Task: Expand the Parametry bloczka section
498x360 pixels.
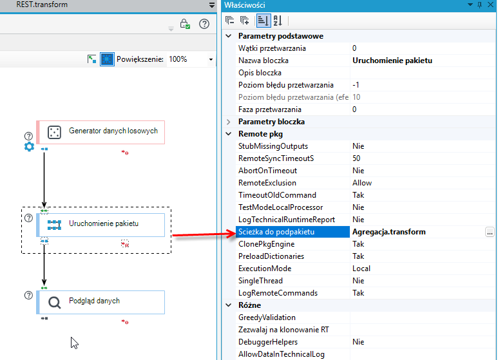Action: [x=229, y=122]
